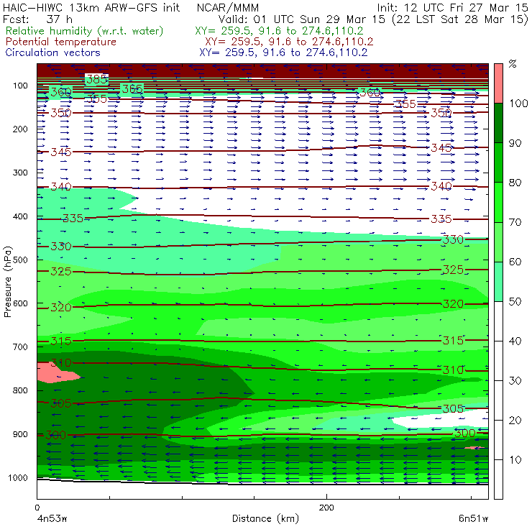Screen dimensions: 532x532
Task: Click the '10' color bar label
Action: point(515,460)
